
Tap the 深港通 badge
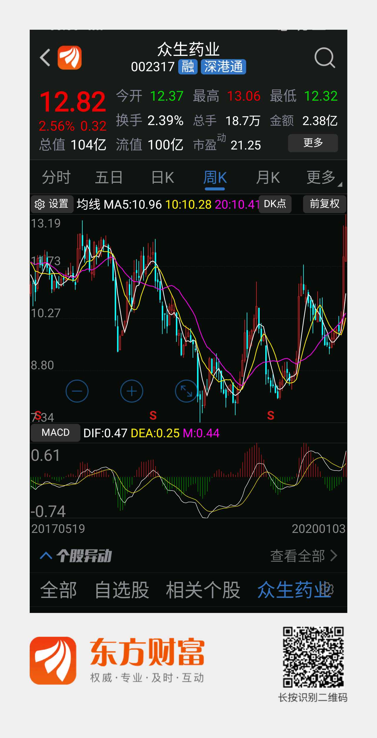click(223, 67)
